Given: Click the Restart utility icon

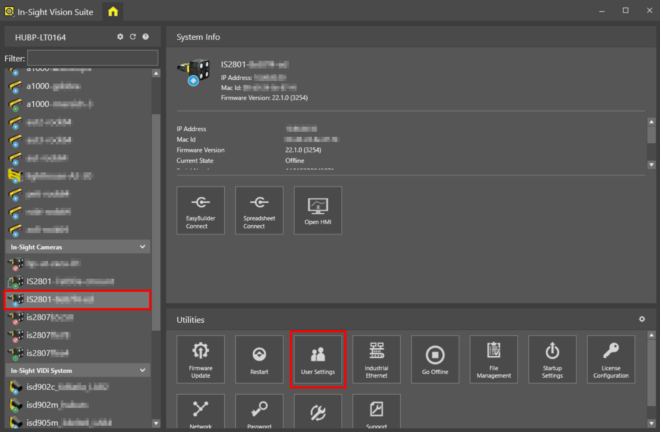Looking at the screenshot, I should click(x=259, y=359).
